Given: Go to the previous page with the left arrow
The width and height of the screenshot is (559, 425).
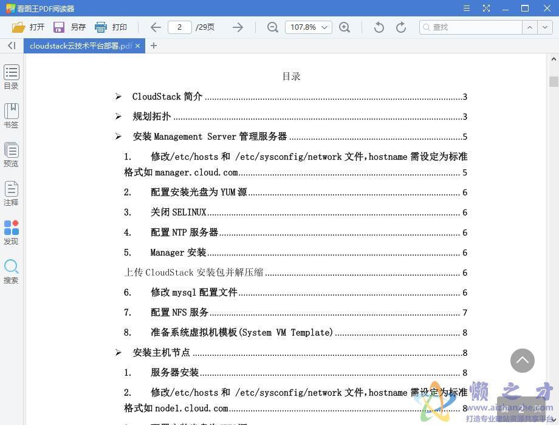Looking at the screenshot, I should (156, 27).
